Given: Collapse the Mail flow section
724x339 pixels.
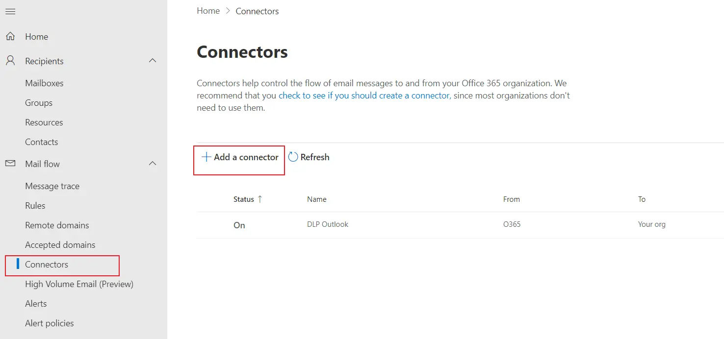Looking at the screenshot, I should coord(153,163).
